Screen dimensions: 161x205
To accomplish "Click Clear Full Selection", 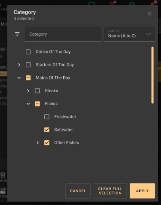I will [x=110, y=191].
